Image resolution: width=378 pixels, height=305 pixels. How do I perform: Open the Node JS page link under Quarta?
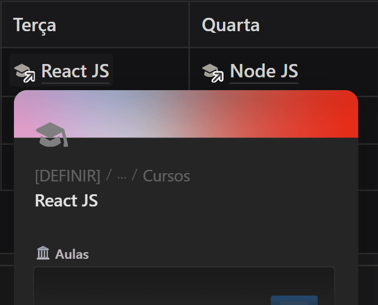[264, 71]
